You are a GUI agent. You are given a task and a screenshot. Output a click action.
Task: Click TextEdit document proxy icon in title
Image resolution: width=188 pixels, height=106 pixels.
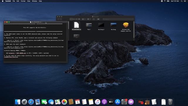click(x=31, y=22)
